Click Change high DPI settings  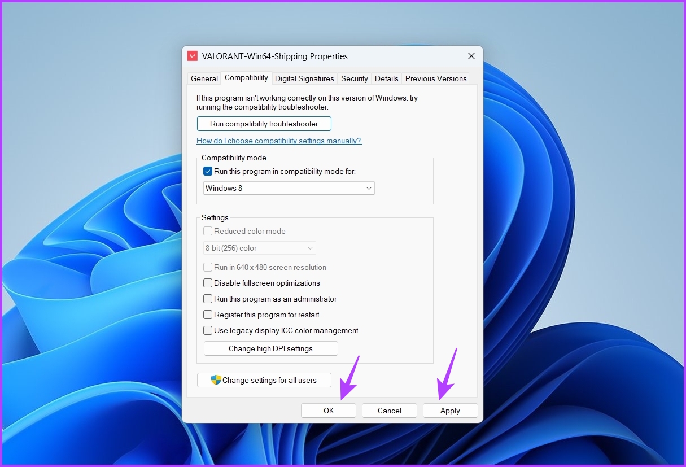[270, 348]
